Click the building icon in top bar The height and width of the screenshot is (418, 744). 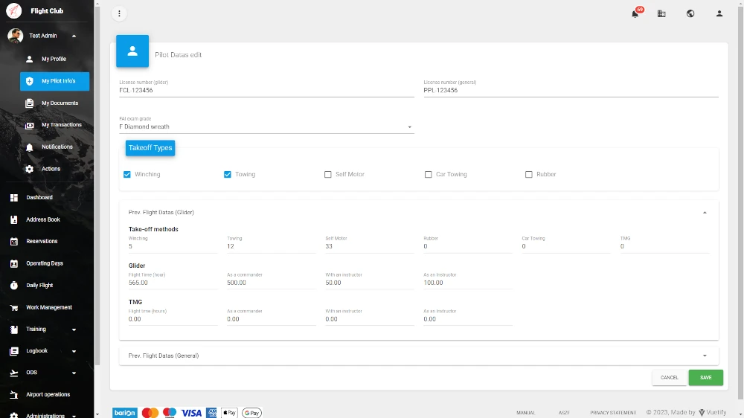pos(661,13)
